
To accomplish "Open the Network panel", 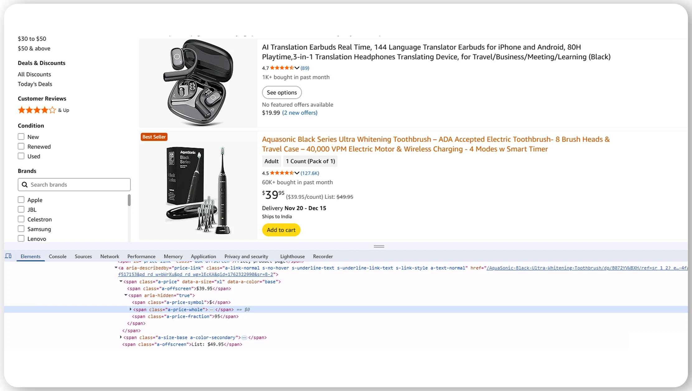I will (110, 256).
